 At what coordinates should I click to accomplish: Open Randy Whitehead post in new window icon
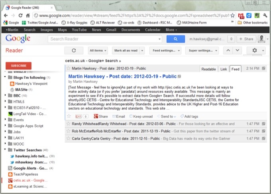point(263,124)
